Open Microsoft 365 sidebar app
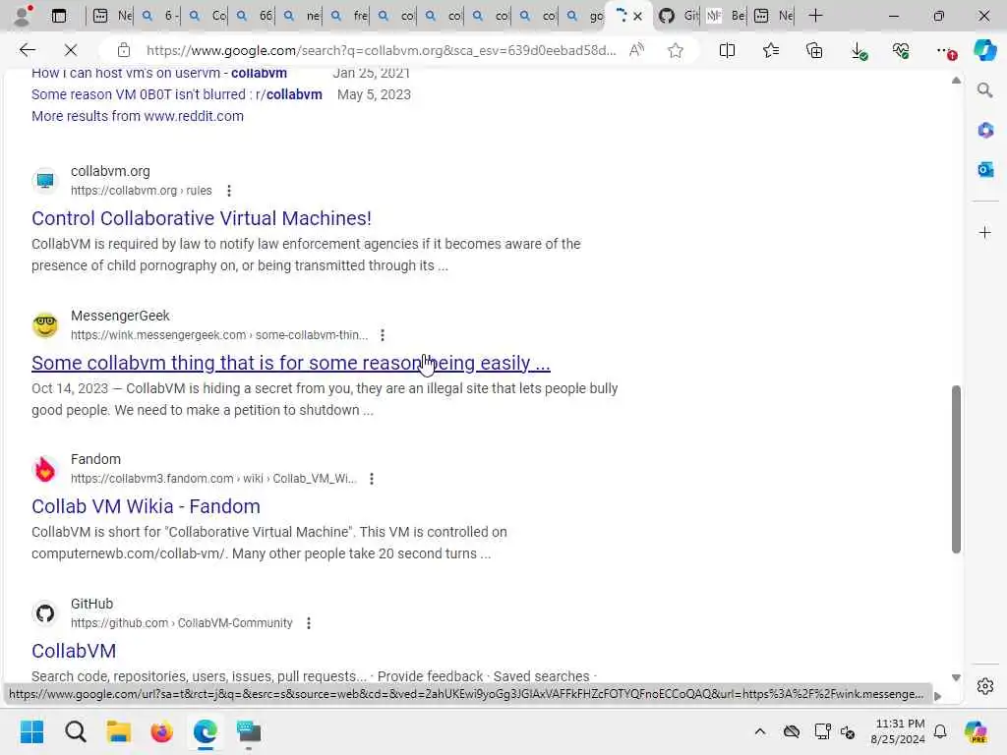 click(x=985, y=131)
